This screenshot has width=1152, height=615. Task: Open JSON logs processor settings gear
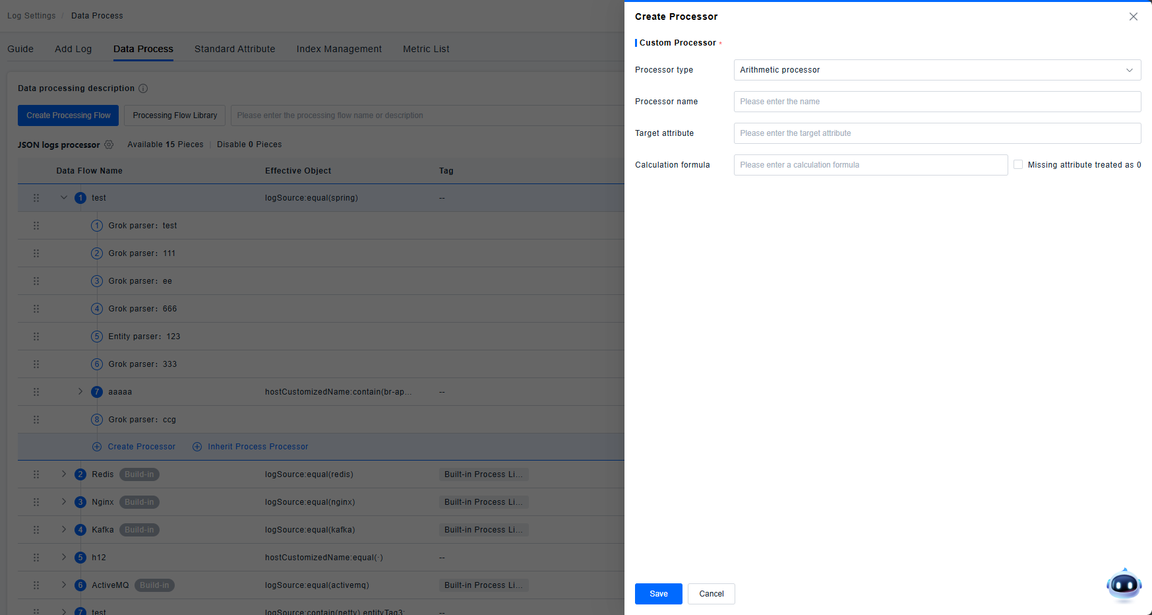tap(109, 145)
